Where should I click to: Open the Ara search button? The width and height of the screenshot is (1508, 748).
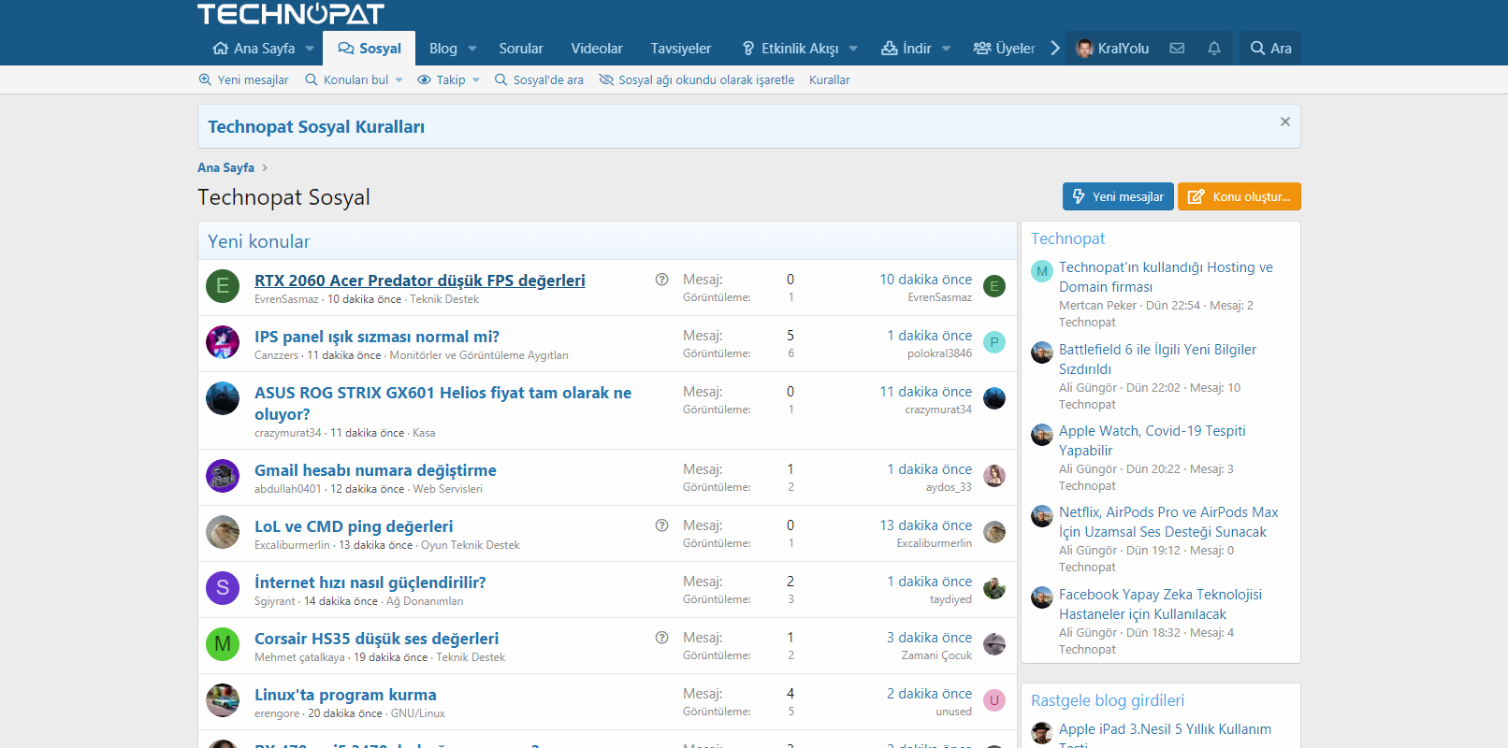(x=1270, y=49)
